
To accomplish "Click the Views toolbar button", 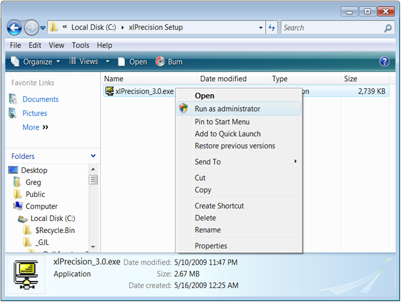I will pyautogui.click(x=84, y=61).
